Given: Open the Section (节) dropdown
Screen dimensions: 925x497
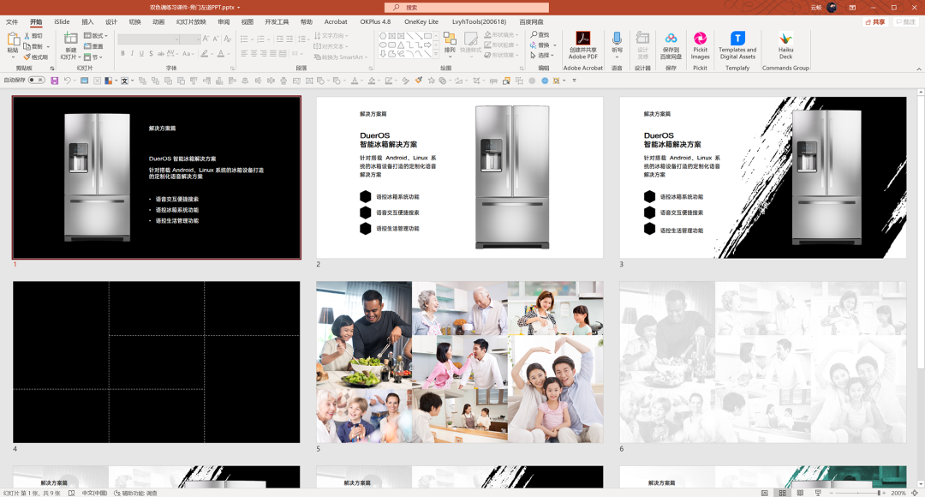Looking at the screenshot, I should 93,57.
